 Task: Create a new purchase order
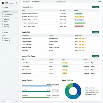tap(96, 7)
